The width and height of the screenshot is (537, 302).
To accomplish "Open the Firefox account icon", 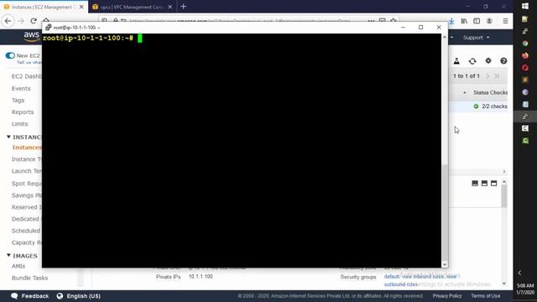I will point(489,21).
